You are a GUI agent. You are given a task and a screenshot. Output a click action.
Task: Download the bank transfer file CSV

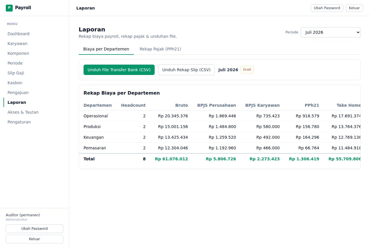(x=119, y=70)
